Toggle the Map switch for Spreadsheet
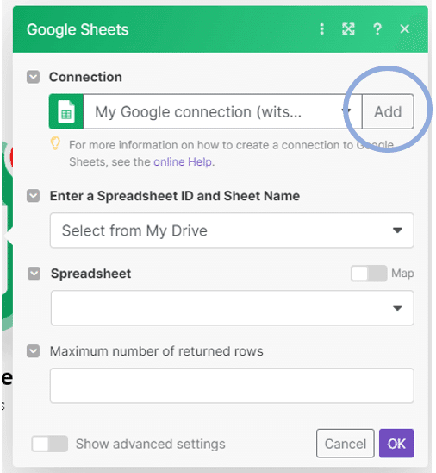The height and width of the screenshot is (473, 436). [369, 274]
